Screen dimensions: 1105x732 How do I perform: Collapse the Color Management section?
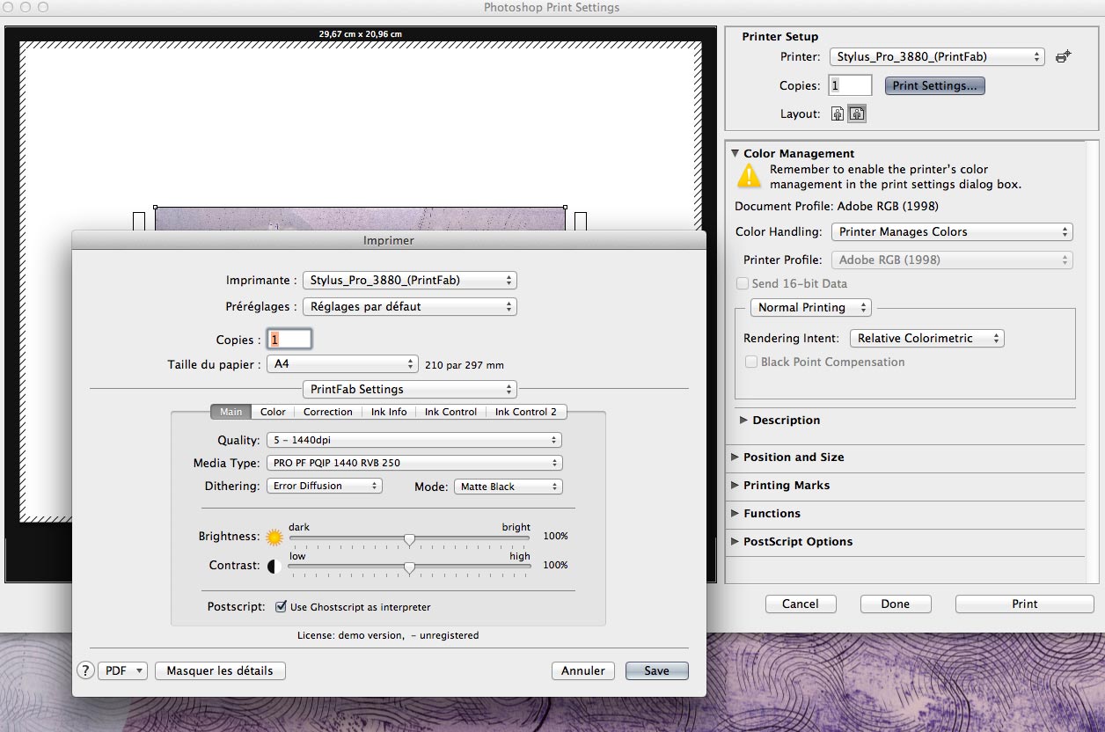click(735, 153)
